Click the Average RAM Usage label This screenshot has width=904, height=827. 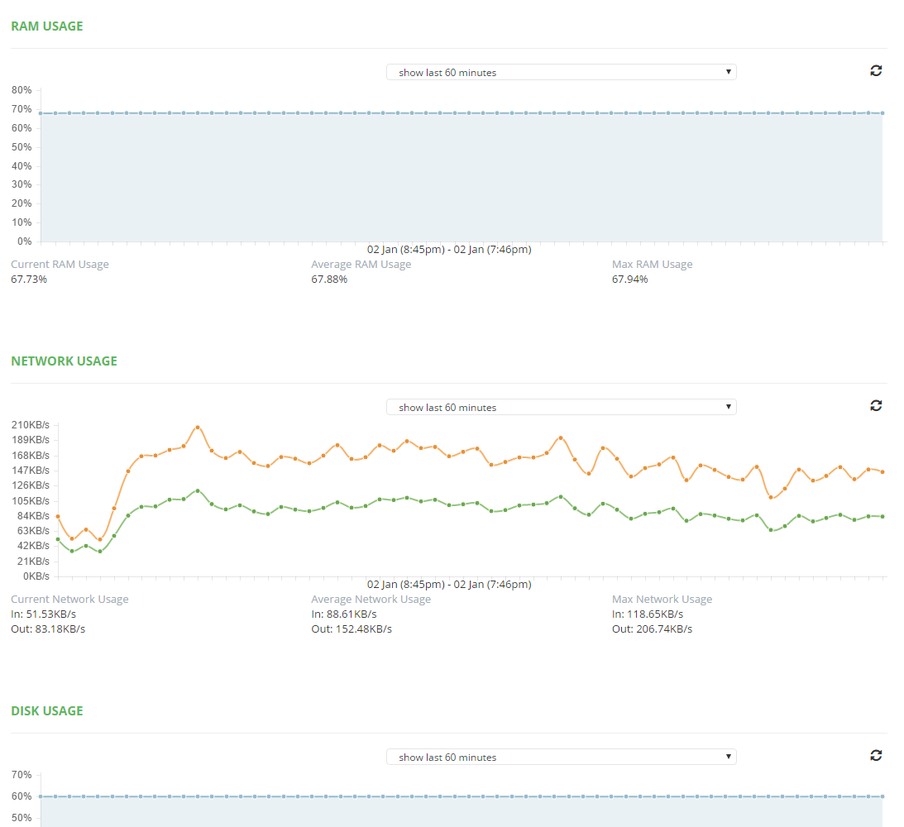point(361,264)
